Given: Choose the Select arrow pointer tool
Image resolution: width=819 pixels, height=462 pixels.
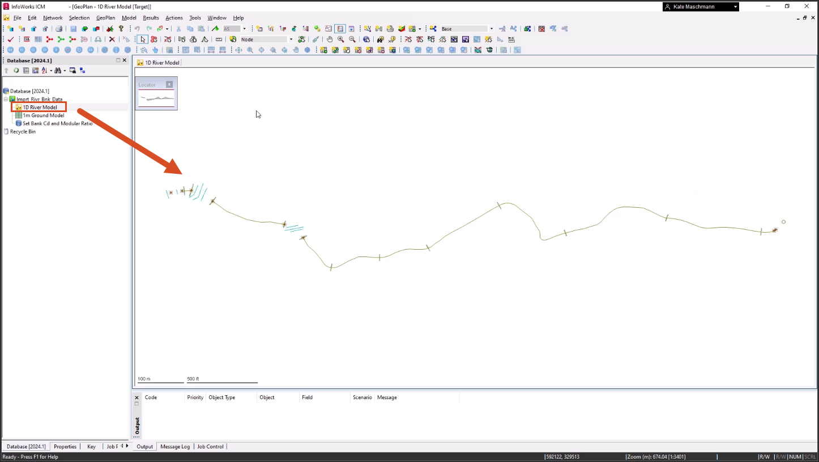Looking at the screenshot, I should click(143, 40).
